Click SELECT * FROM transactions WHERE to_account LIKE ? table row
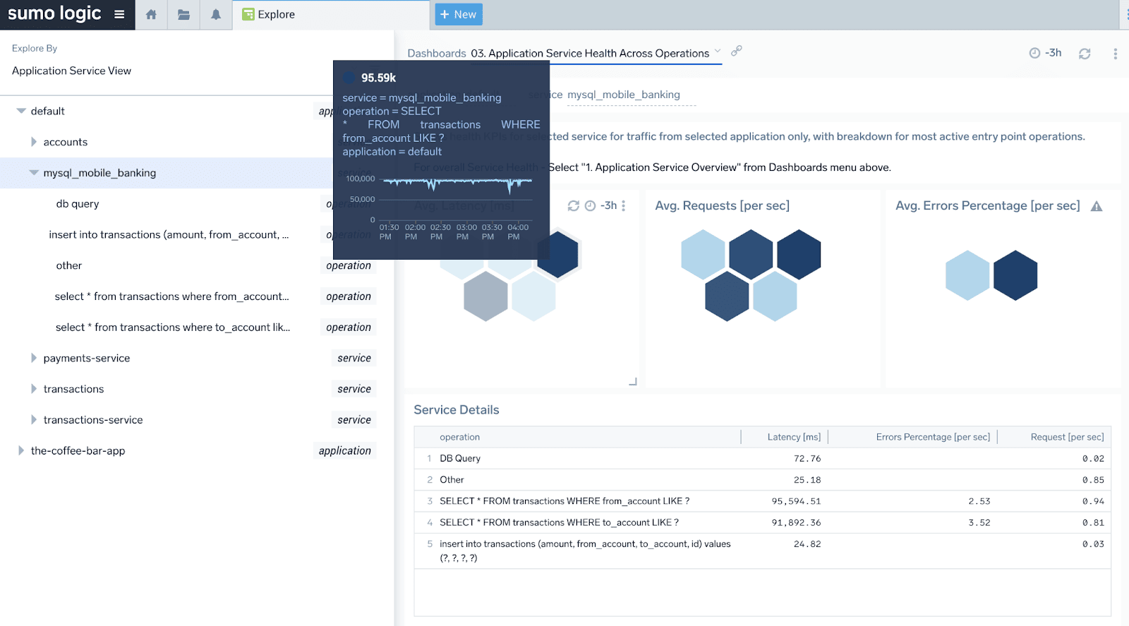This screenshot has width=1129, height=626. (x=762, y=522)
